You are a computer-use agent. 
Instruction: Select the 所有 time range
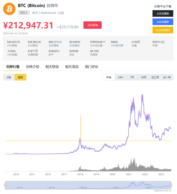coord(109,77)
